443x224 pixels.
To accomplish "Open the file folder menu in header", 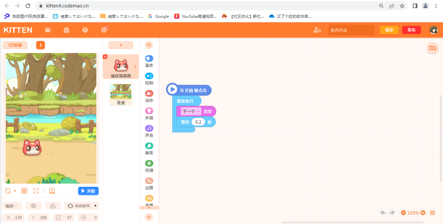I will click(x=49, y=30).
